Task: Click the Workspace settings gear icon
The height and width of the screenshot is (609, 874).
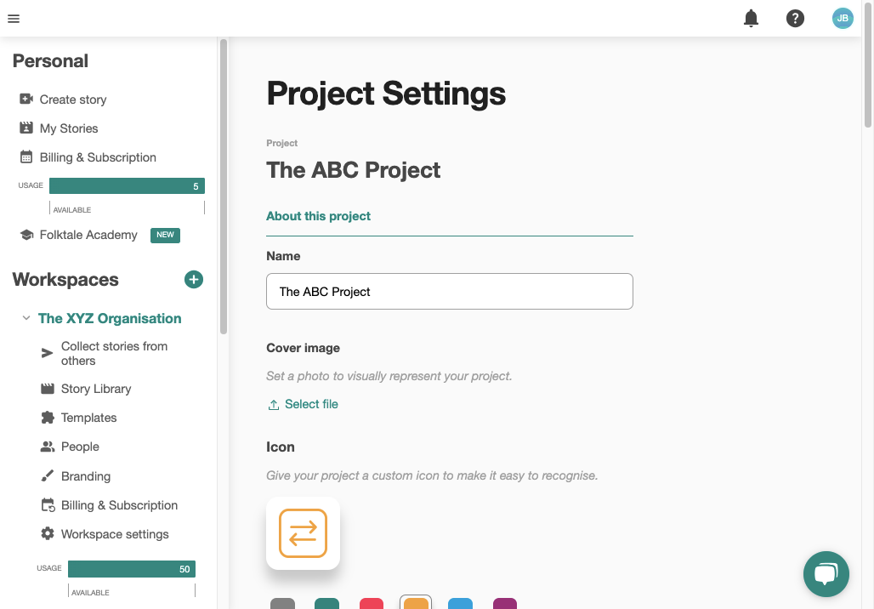Action: (48, 533)
